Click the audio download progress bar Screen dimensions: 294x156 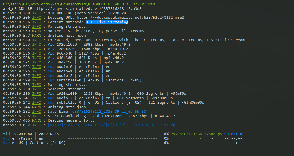click(x=112, y=138)
